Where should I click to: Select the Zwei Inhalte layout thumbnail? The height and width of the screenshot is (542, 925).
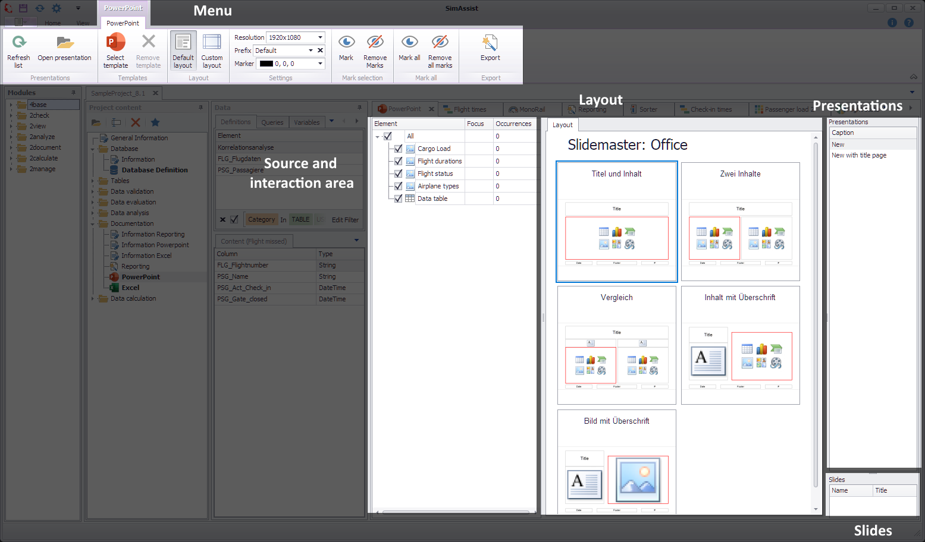tap(740, 222)
